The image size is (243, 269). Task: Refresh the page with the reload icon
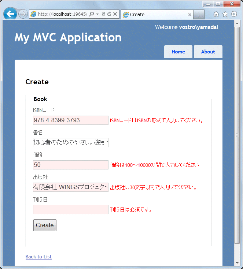click(109, 14)
